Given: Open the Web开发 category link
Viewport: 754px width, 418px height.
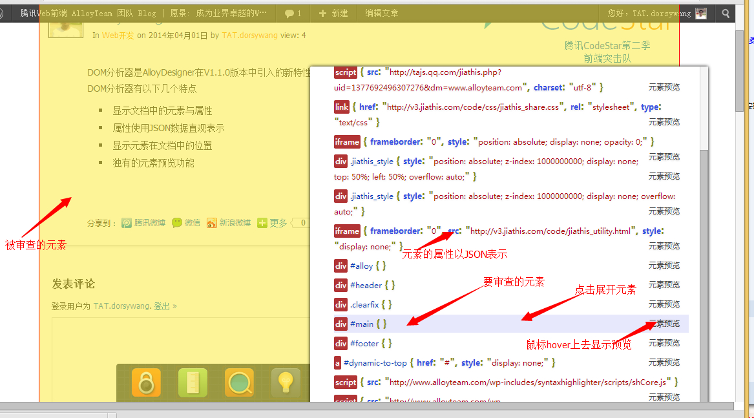Looking at the screenshot, I should [x=118, y=36].
